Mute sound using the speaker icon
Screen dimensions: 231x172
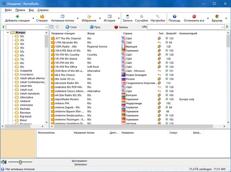pos(4,162)
